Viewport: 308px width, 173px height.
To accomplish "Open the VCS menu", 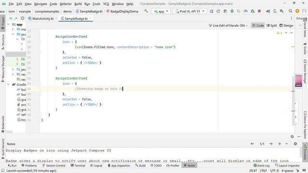I will pos(106,4).
